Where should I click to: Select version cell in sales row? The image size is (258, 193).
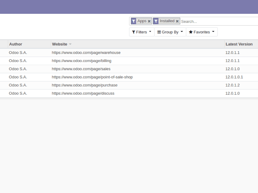pyautogui.click(x=232, y=69)
